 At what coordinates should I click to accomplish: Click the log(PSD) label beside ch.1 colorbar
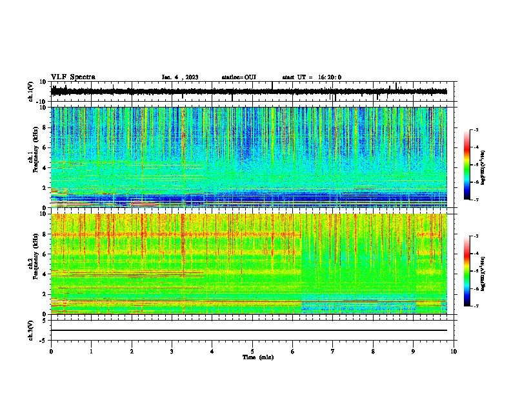(483, 168)
